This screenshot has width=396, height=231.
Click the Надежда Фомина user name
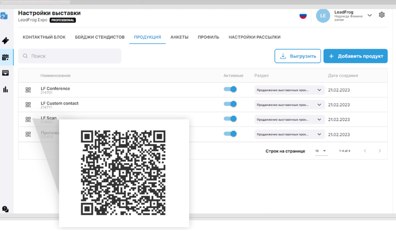tap(348, 16)
